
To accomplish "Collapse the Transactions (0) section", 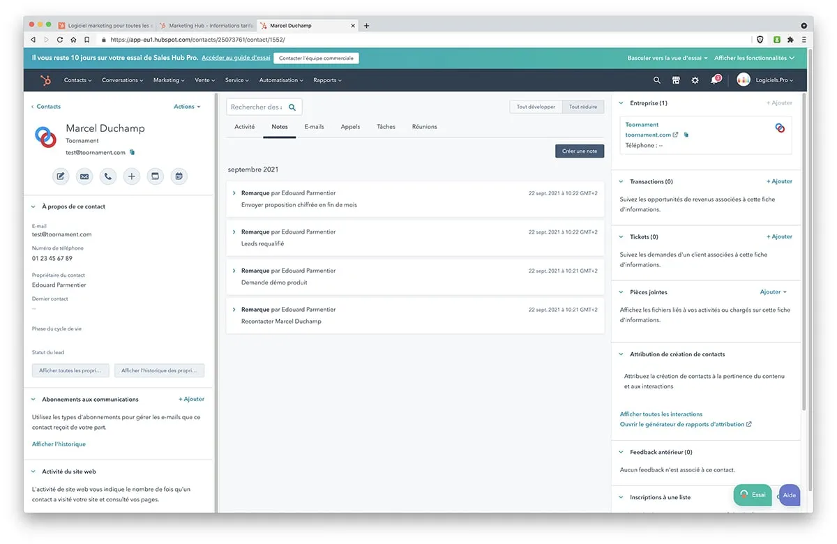I will click(621, 181).
